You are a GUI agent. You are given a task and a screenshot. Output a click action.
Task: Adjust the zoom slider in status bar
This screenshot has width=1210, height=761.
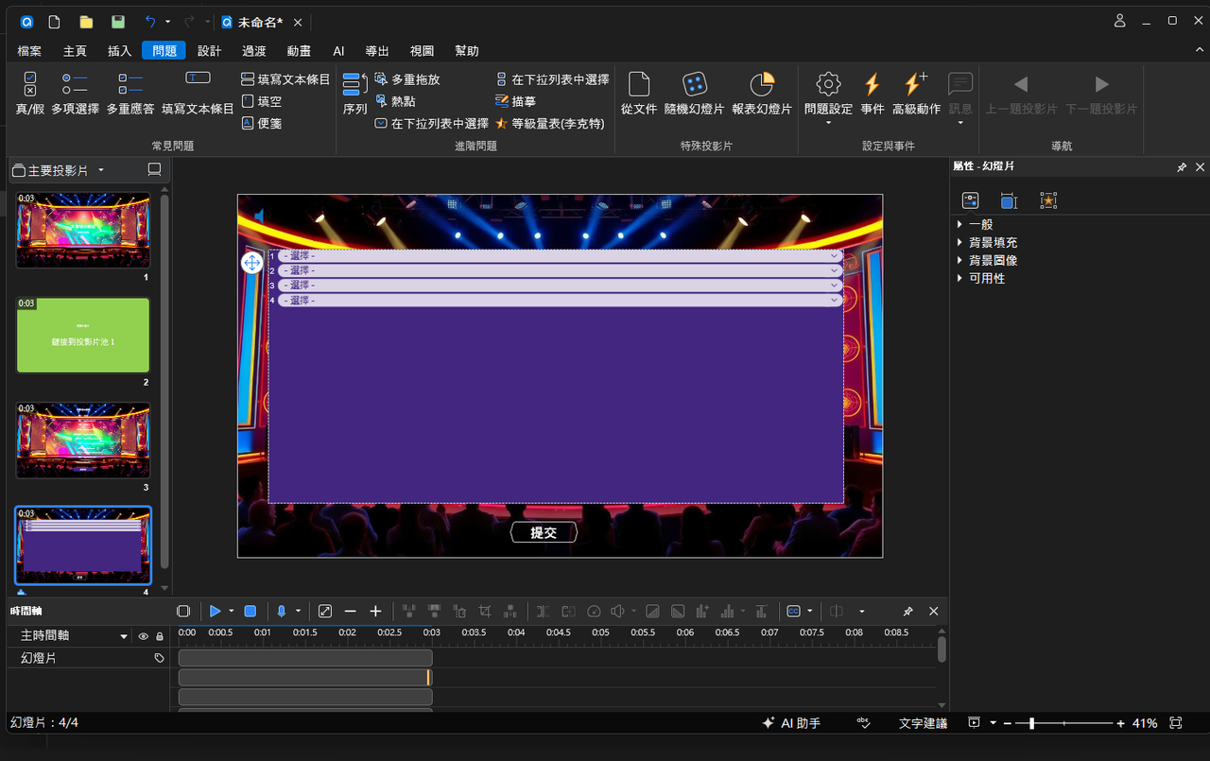point(1031,723)
